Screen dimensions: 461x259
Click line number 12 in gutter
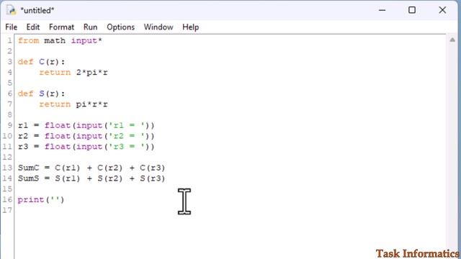point(7,157)
